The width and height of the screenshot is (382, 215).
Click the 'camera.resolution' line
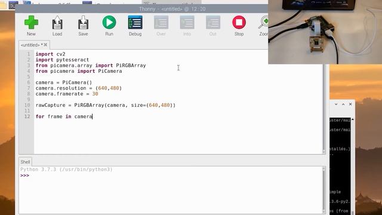click(78, 88)
